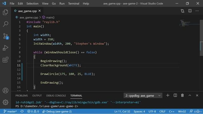Maximize the panel with up chevron
The height and width of the screenshot is (114, 203).
[190, 95]
